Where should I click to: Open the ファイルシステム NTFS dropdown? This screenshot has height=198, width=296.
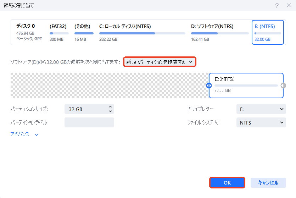coord(261,122)
